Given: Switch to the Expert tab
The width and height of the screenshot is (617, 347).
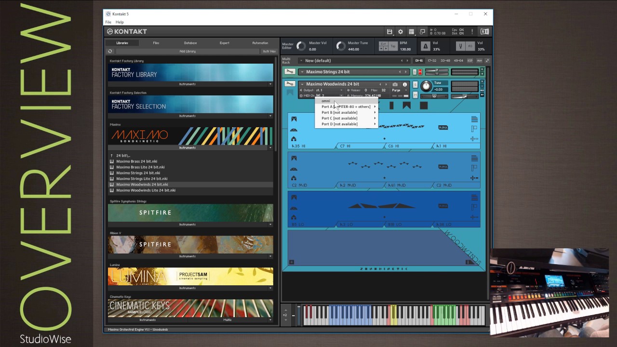Looking at the screenshot, I should coord(225,43).
